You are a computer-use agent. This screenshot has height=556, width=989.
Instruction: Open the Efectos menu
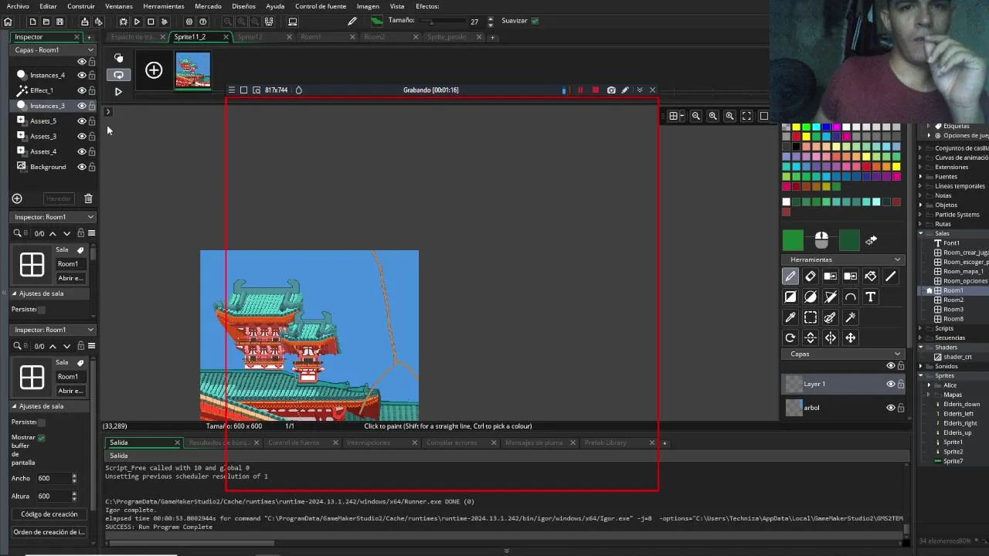coord(427,6)
